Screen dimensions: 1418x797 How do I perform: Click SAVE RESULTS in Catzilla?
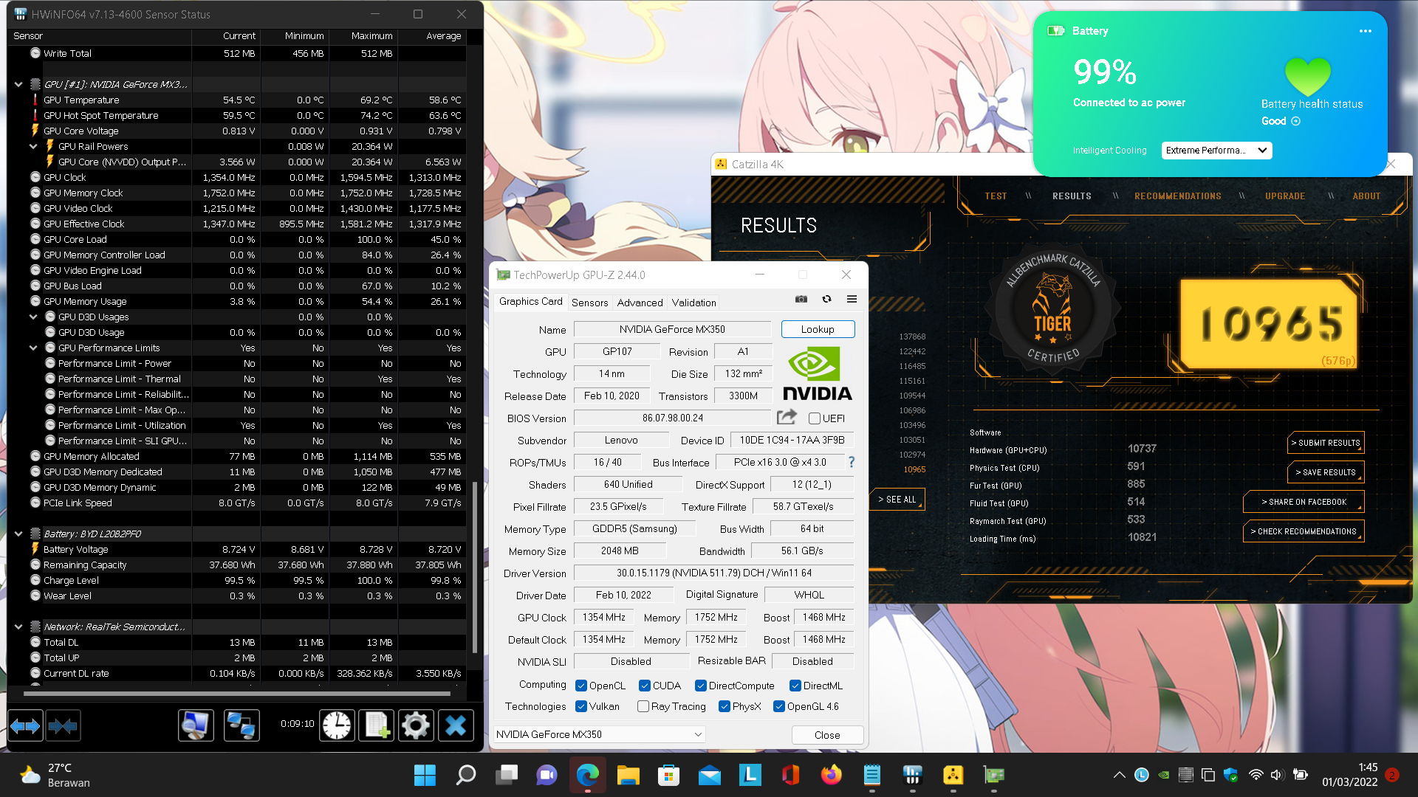pyautogui.click(x=1326, y=472)
